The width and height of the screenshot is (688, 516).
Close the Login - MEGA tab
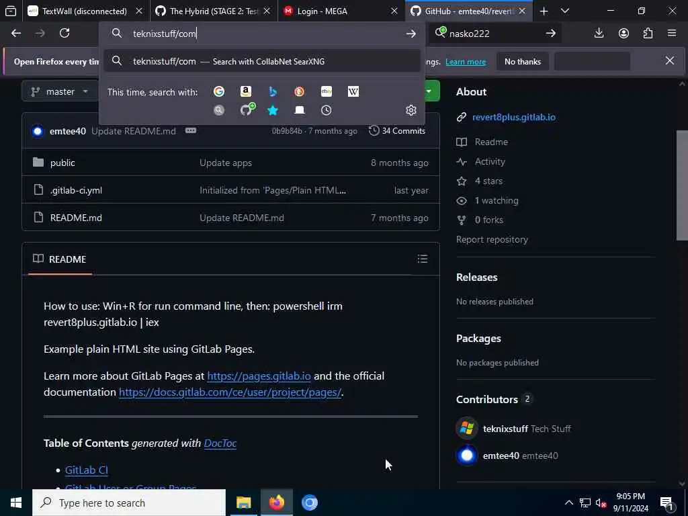394,11
